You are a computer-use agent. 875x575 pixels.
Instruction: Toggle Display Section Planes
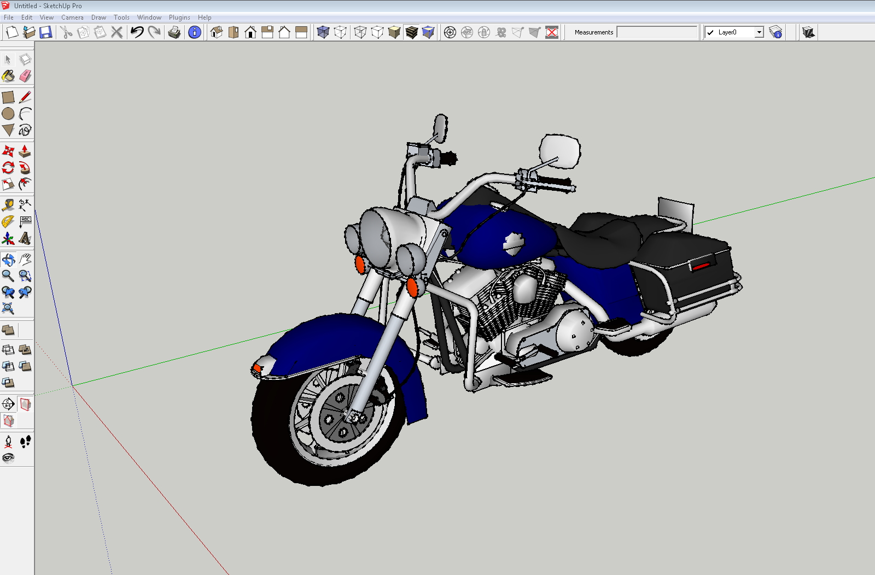click(25, 404)
